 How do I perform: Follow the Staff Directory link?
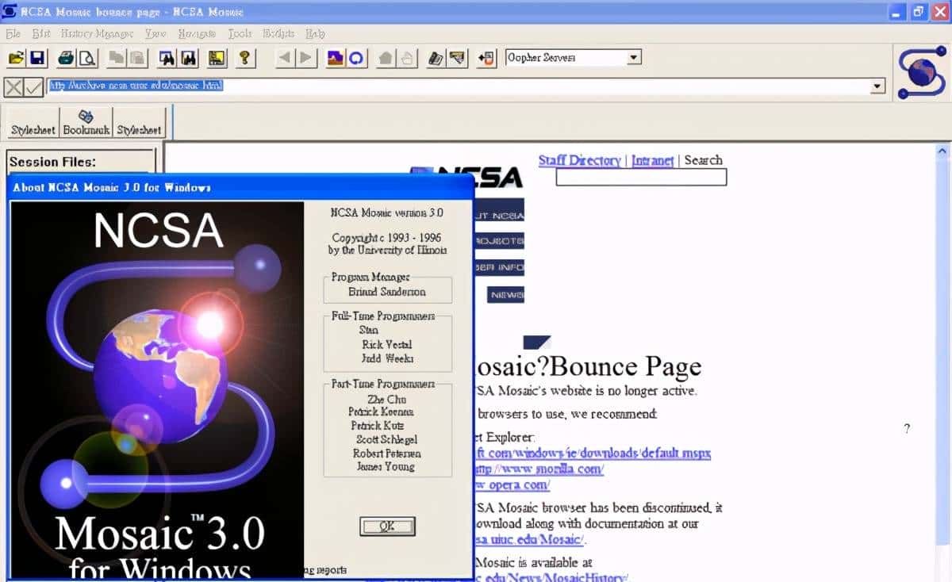[x=579, y=160]
